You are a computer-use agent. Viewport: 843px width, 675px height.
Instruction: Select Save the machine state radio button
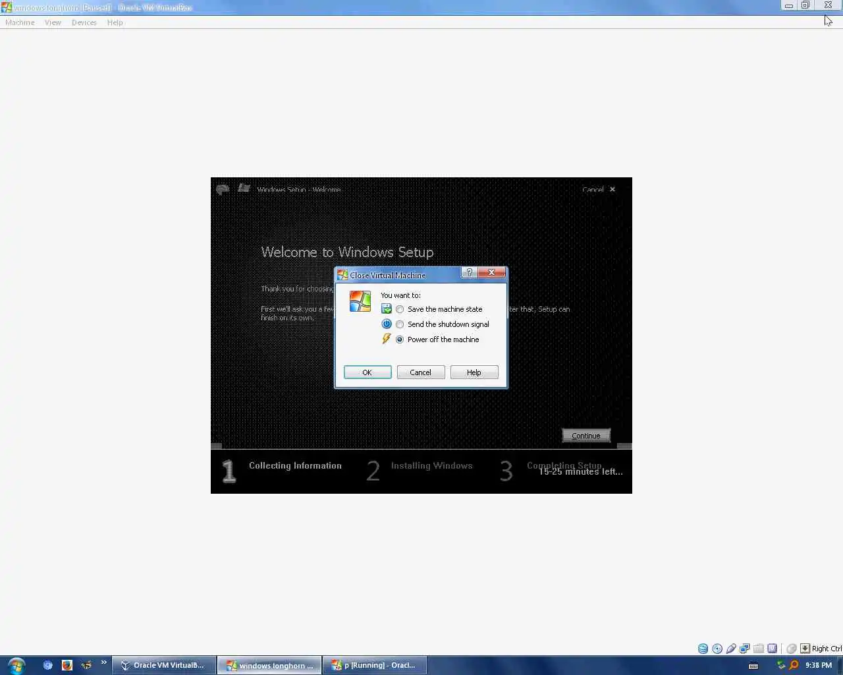[400, 309]
